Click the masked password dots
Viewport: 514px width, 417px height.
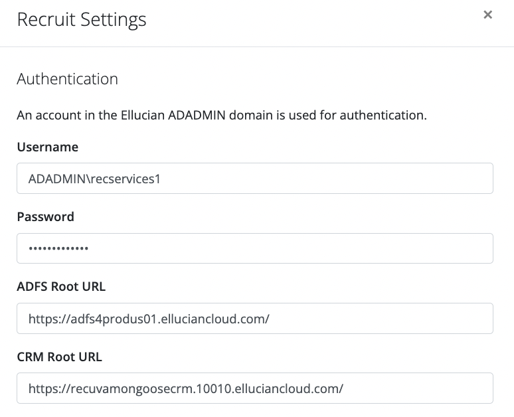point(58,249)
